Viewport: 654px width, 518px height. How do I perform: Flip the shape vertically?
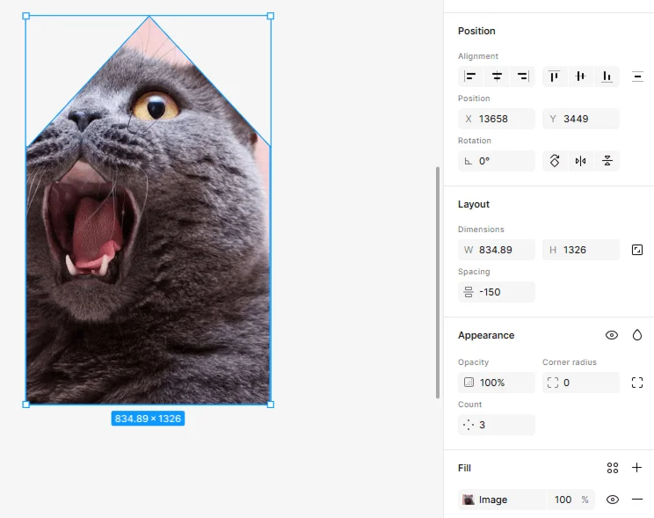pyautogui.click(x=607, y=161)
